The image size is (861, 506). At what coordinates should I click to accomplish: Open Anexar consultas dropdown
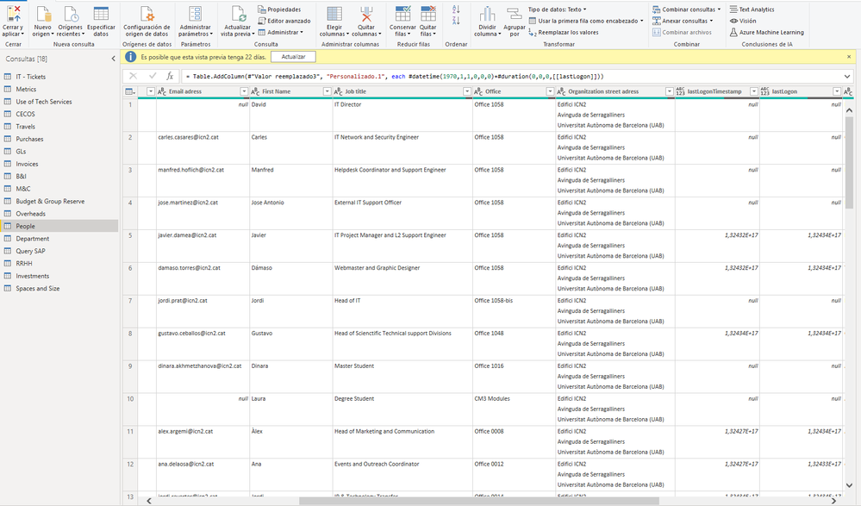[x=683, y=21]
